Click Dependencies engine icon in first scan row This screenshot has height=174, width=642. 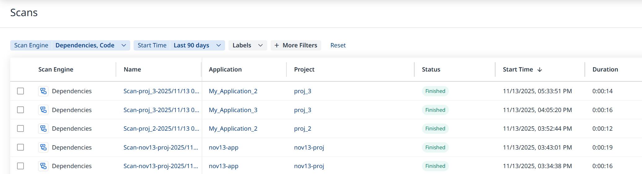coord(43,91)
